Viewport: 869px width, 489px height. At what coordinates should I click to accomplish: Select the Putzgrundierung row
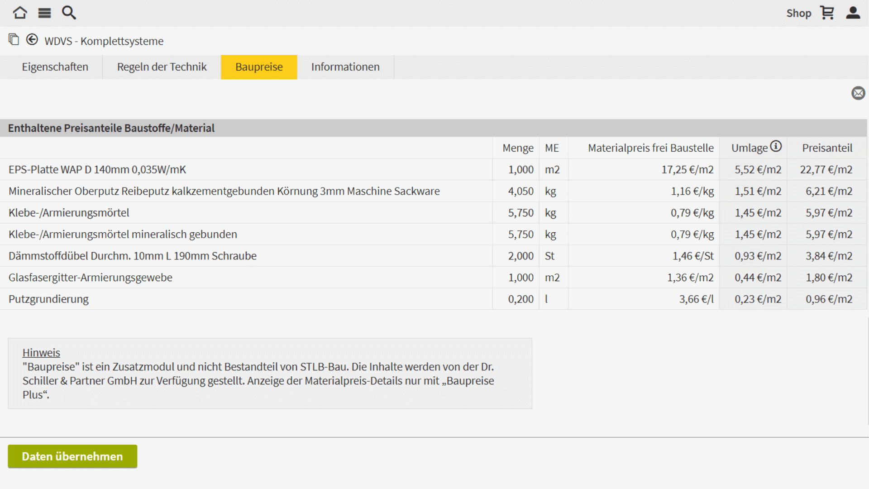point(434,299)
